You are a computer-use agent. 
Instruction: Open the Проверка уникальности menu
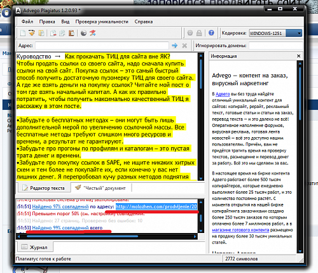click(102, 22)
